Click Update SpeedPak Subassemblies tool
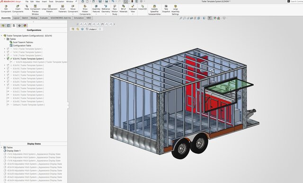 [x=154, y=10]
